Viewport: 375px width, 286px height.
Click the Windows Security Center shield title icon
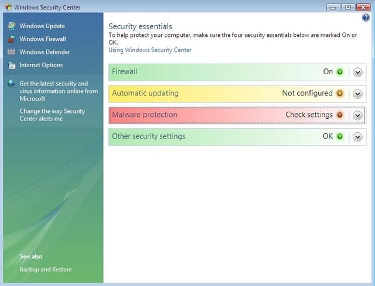point(8,7)
